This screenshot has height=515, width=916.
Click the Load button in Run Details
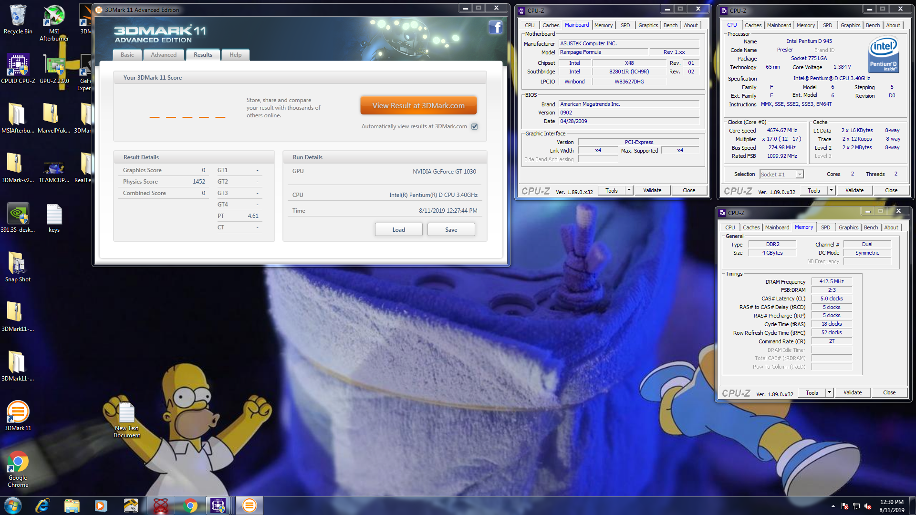398,229
